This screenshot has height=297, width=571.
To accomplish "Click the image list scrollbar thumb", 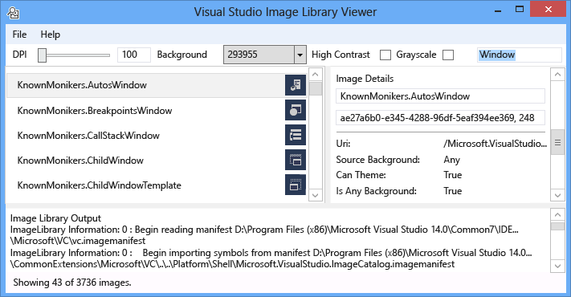I will click(x=316, y=88).
